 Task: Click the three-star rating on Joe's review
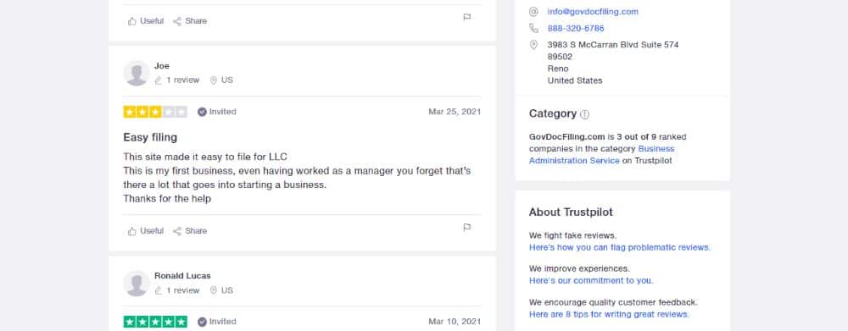pos(155,112)
